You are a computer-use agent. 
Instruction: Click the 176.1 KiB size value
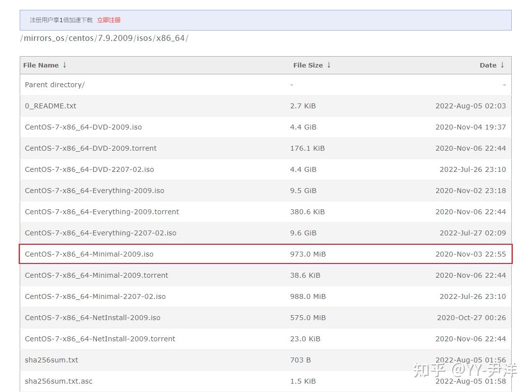(307, 148)
